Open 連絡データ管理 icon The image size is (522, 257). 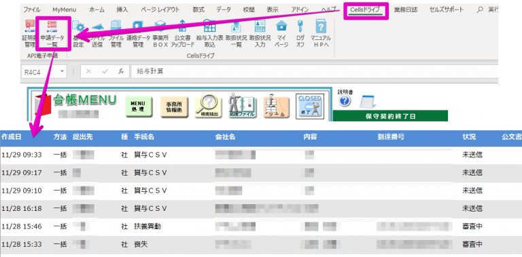[x=138, y=33]
